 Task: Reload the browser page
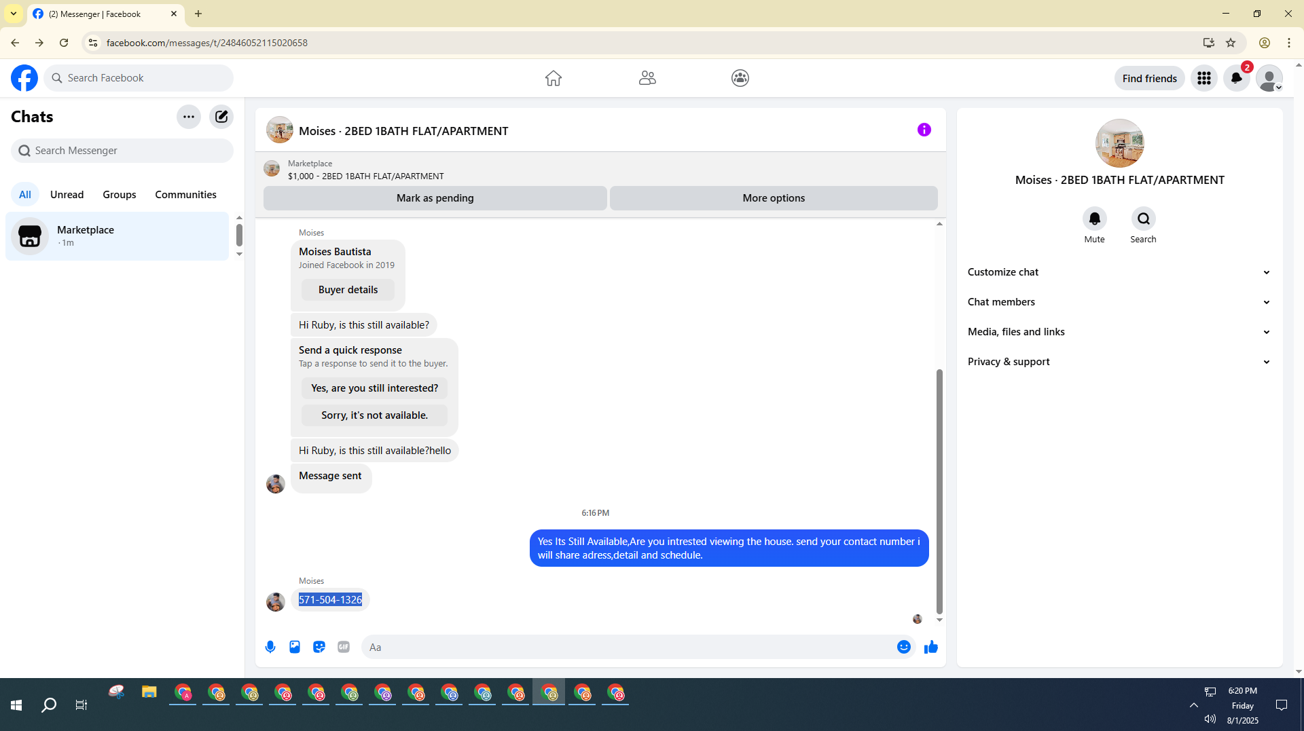64,43
